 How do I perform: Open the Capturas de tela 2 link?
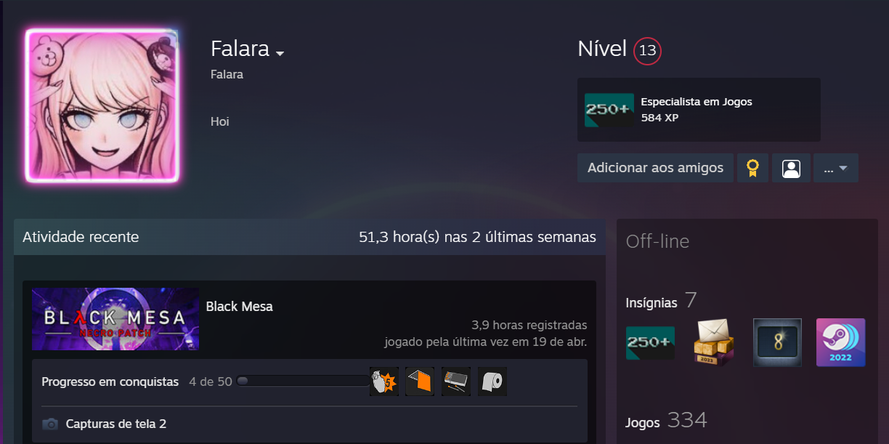pyautogui.click(x=116, y=424)
